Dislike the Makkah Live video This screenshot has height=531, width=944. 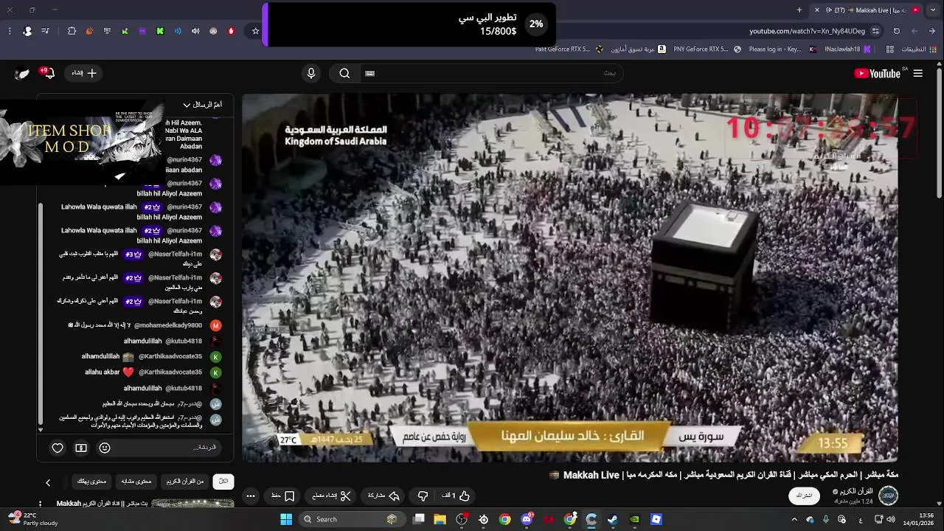click(423, 496)
